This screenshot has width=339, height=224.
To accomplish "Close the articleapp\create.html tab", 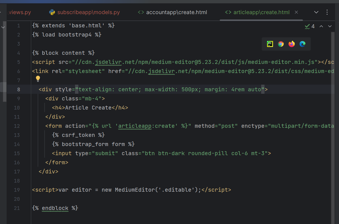I will (296, 12).
